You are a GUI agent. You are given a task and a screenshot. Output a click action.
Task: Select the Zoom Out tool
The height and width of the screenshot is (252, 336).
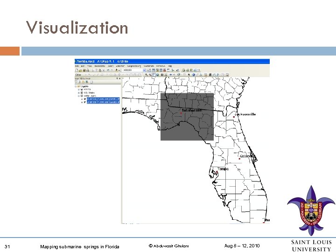click(x=150, y=75)
